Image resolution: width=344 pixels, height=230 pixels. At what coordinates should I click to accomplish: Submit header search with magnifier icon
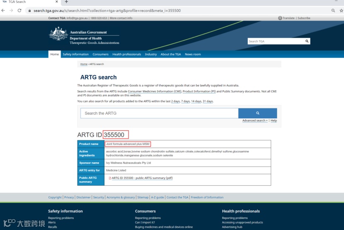[307, 41]
